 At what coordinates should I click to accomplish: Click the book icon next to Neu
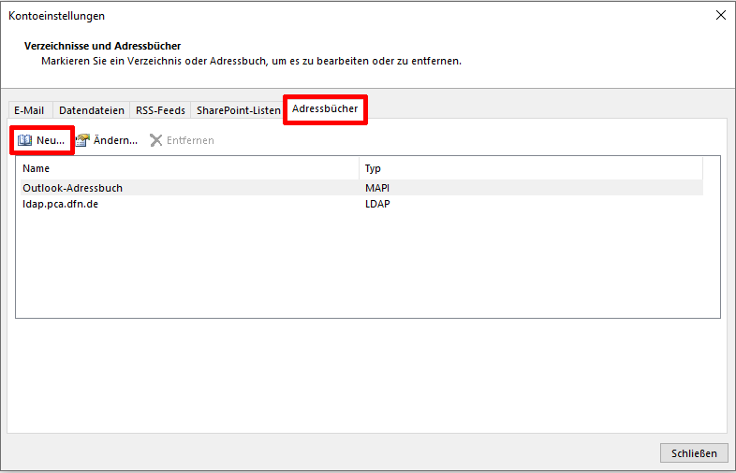(x=25, y=140)
